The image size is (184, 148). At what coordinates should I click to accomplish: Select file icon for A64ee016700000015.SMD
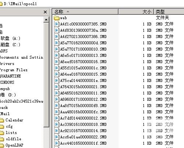(57, 74)
